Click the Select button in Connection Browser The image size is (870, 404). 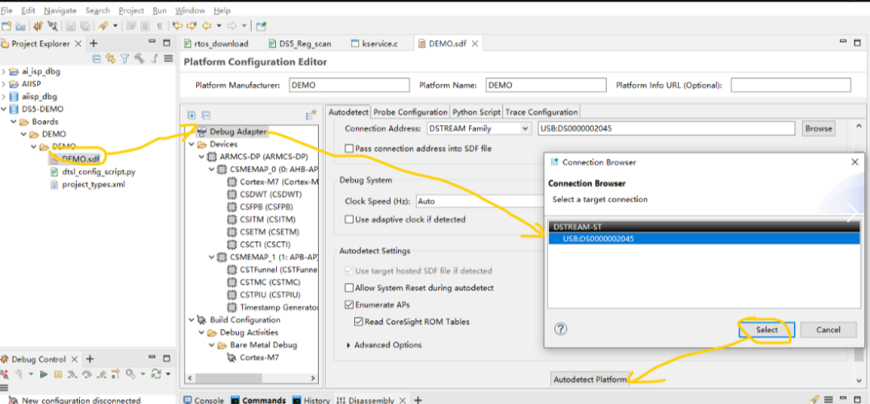click(x=767, y=329)
